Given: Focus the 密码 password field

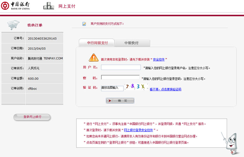Looking at the screenshot, I should 120,78.
